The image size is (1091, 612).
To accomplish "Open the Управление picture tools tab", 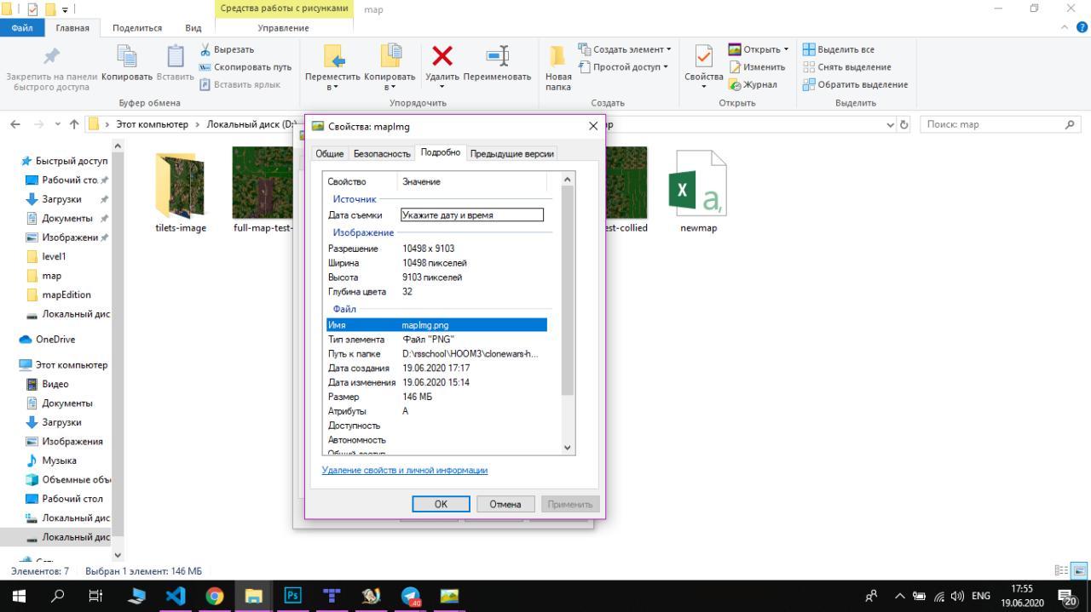I will tap(283, 27).
